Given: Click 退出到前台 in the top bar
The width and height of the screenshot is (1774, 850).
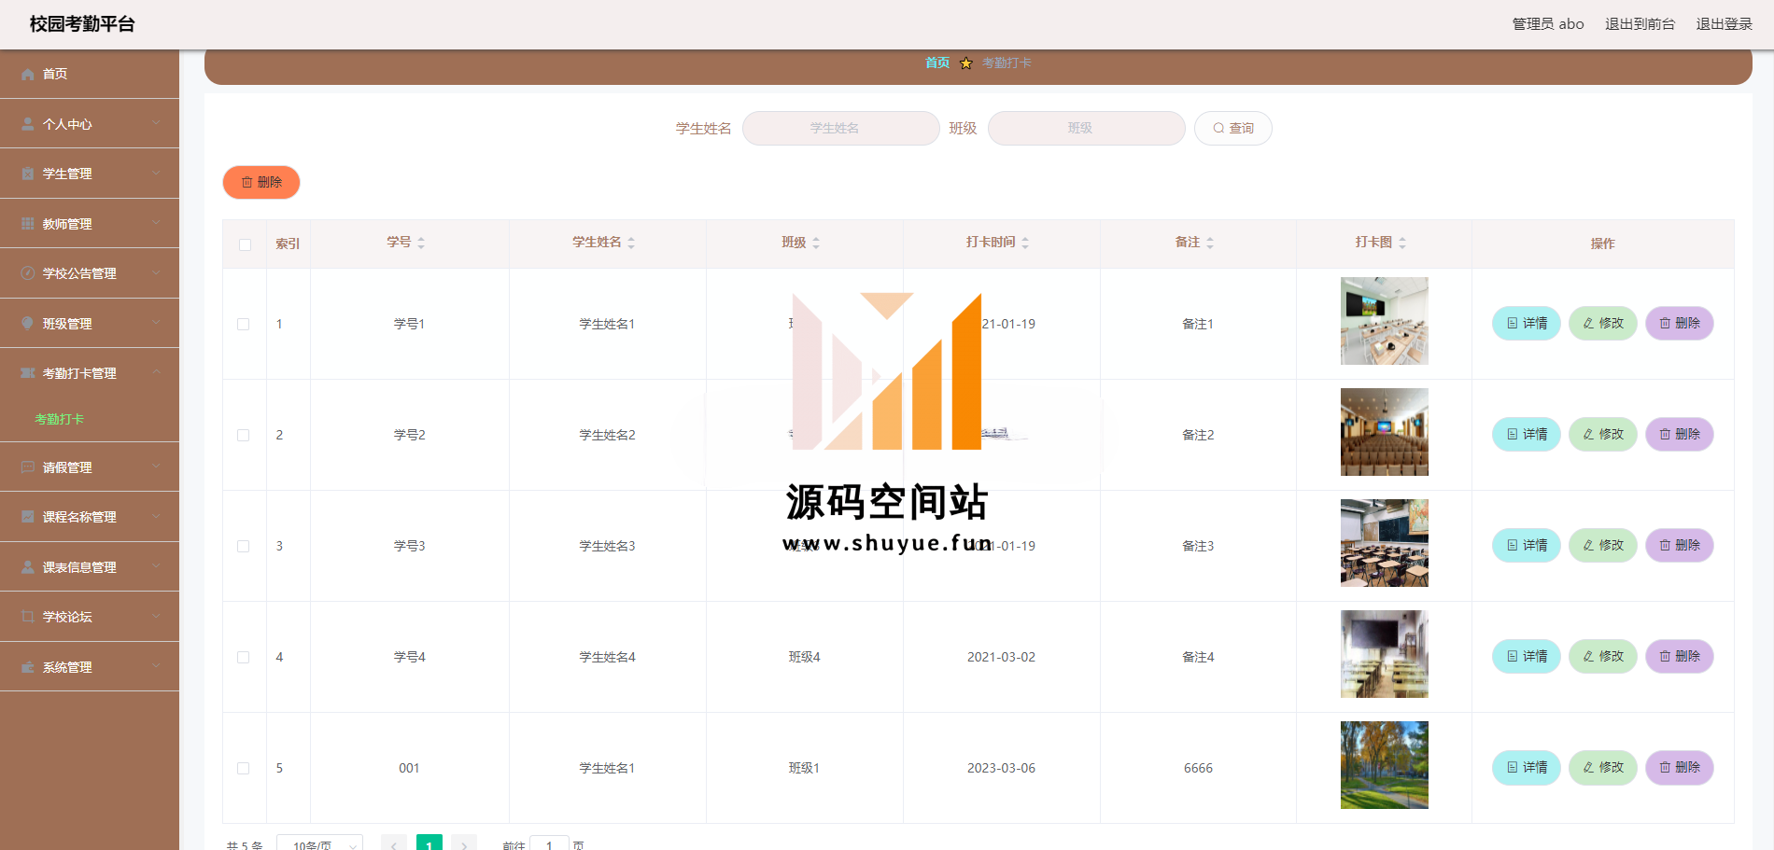Looking at the screenshot, I should coord(1640,24).
